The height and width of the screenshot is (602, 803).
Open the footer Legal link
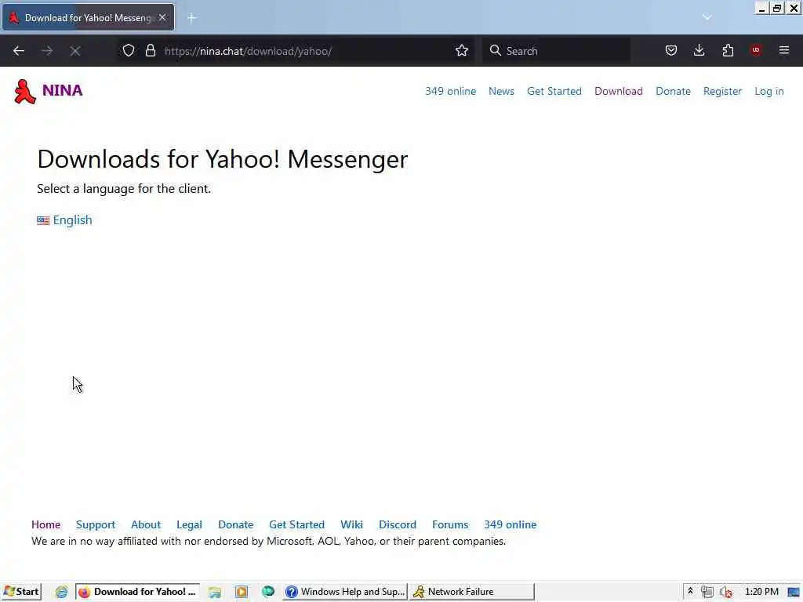[189, 524]
